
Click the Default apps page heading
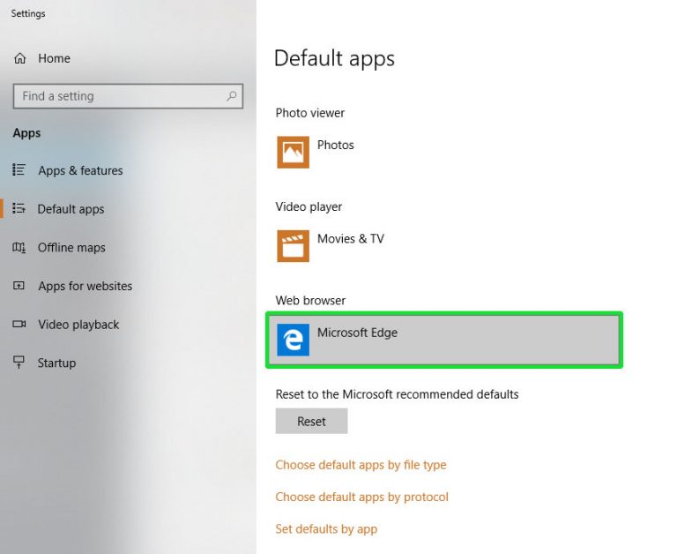[334, 59]
